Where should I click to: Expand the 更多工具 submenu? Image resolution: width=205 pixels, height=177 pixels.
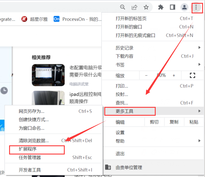[153, 111]
